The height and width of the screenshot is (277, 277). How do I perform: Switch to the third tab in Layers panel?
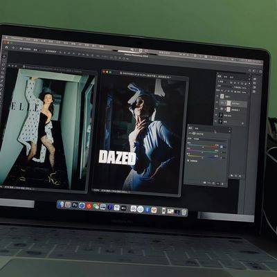232,77
